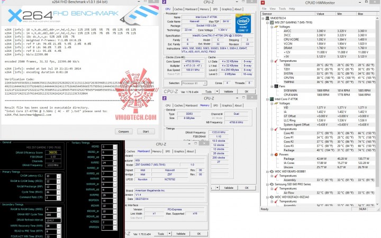Click Validate in the CPU-Z Mainboard window
The height and width of the screenshot is (238, 381).
click(x=181, y=234)
